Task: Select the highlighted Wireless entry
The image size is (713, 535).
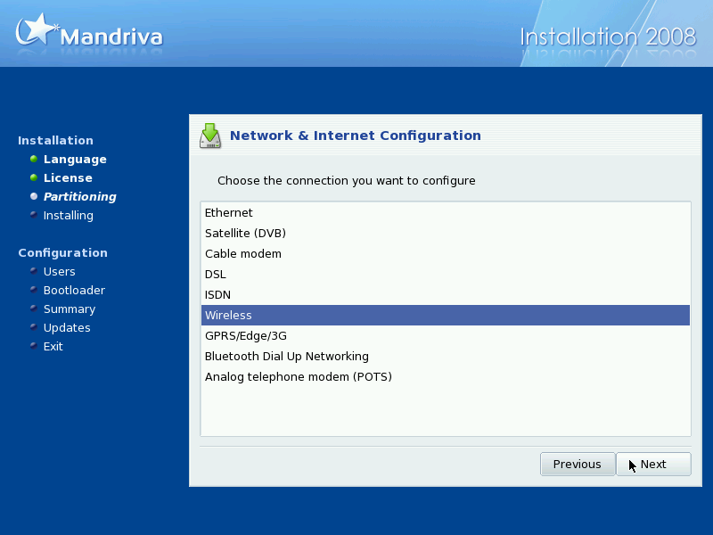Action: [445, 315]
